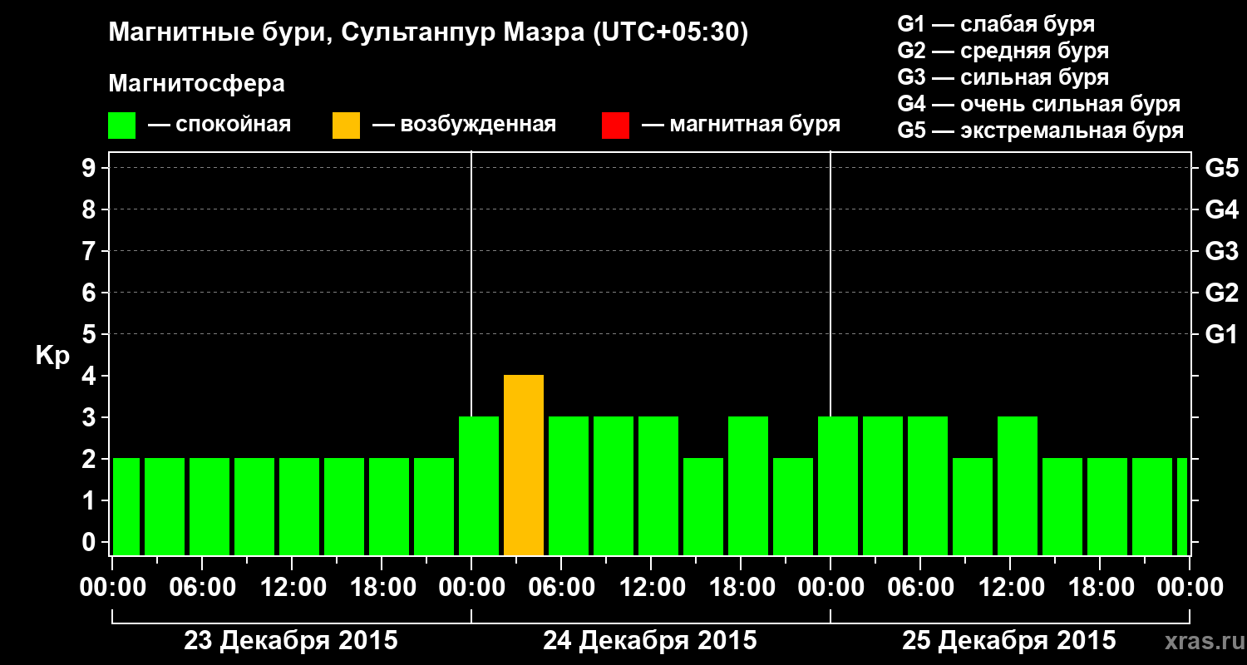Click the '— магнитная буря' legend label

tap(741, 125)
